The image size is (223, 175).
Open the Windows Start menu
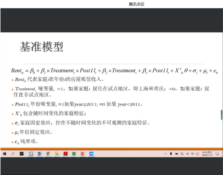tap(5, 154)
